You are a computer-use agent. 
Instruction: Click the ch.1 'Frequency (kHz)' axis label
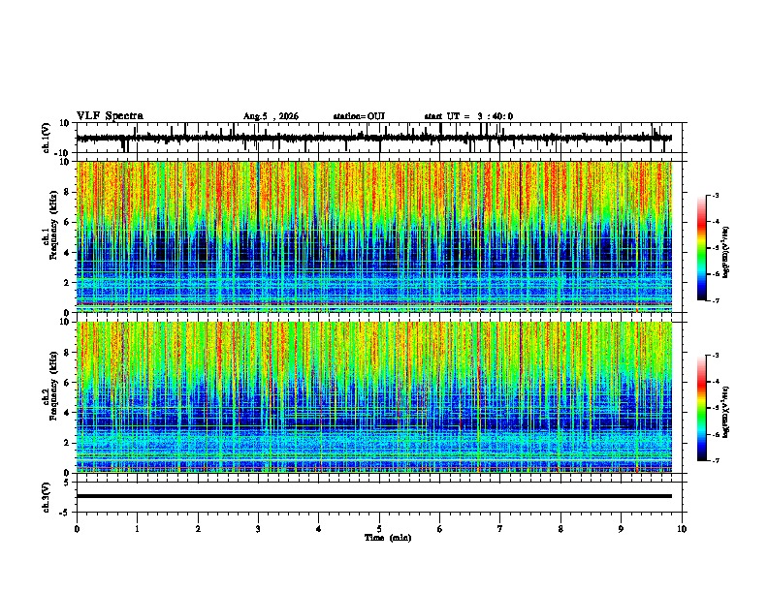point(53,225)
